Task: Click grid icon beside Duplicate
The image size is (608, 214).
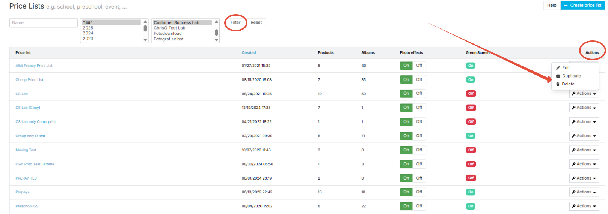Action: tap(558, 76)
